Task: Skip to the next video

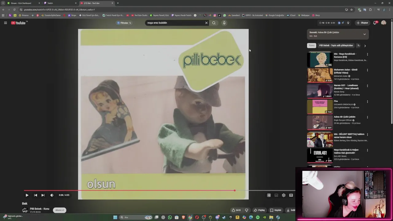Action: pos(43,195)
